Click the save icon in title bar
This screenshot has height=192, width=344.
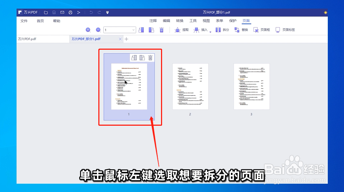click(x=54, y=13)
